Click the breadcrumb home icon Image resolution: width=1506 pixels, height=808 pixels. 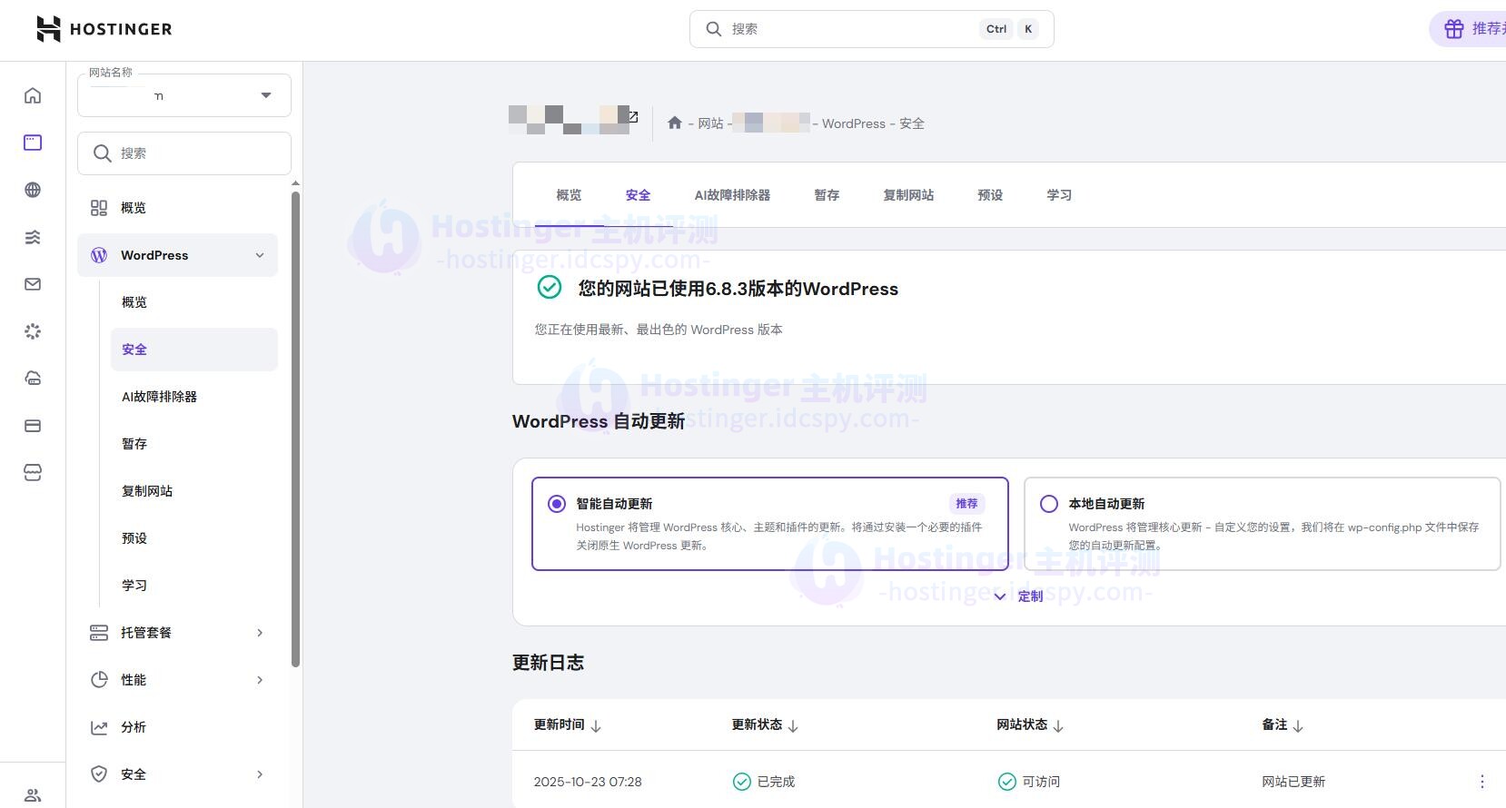675,123
